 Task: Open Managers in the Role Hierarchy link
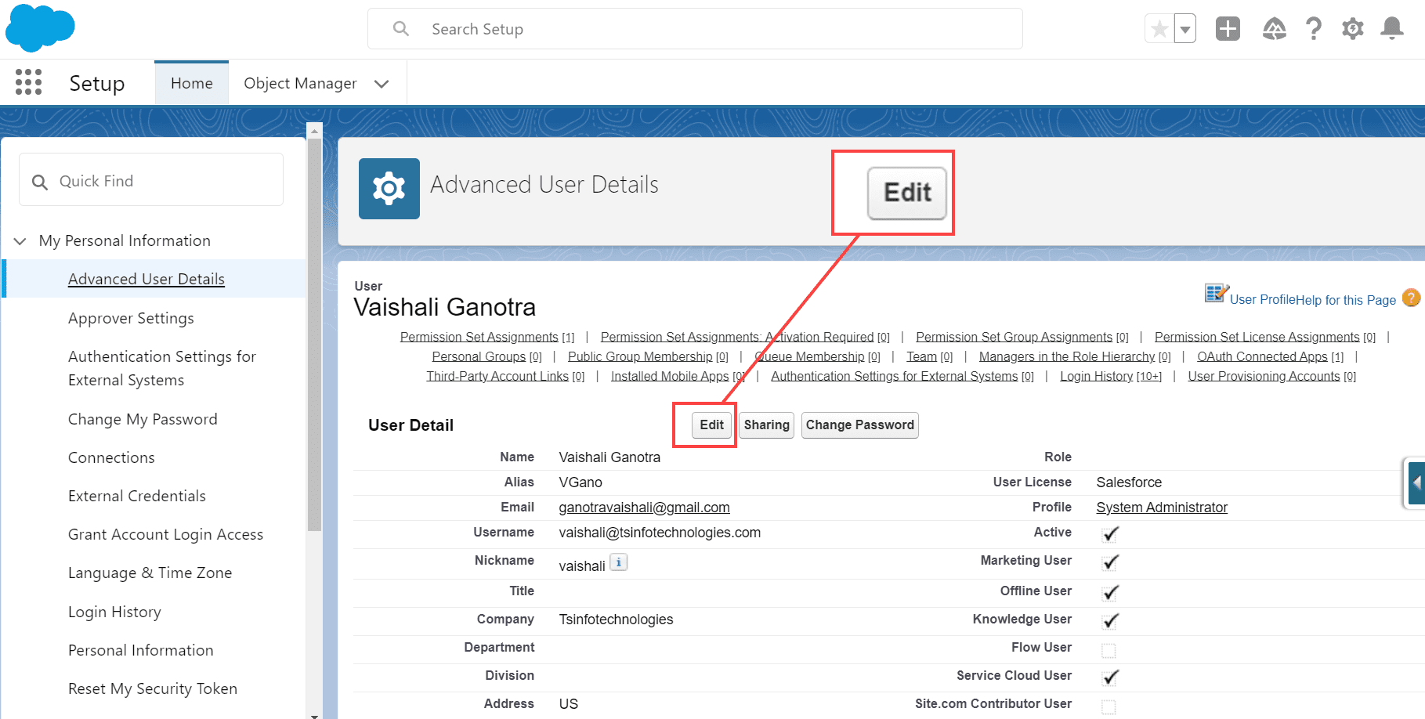point(1067,356)
